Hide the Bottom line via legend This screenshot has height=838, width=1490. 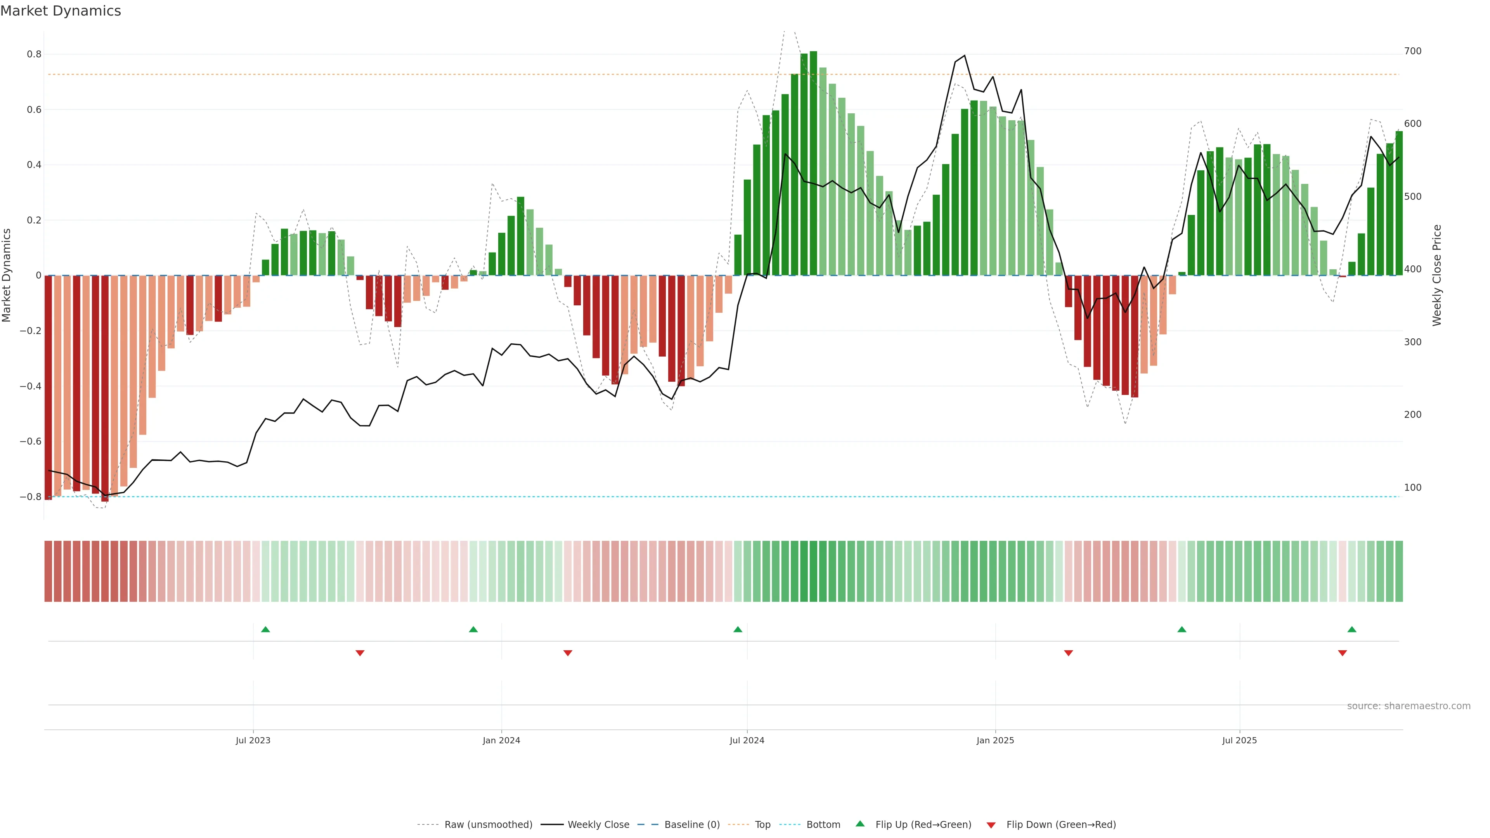point(823,825)
